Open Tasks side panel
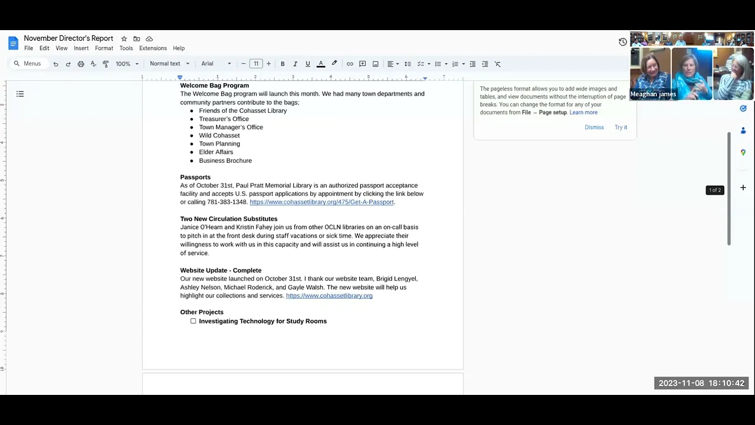 tap(743, 108)
